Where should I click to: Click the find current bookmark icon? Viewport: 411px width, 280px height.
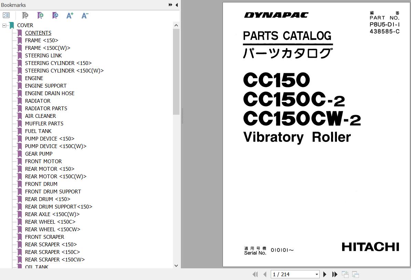click(x=55, y=15)
